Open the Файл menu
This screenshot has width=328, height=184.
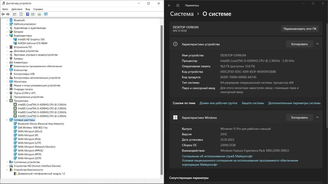pos(5,9)
